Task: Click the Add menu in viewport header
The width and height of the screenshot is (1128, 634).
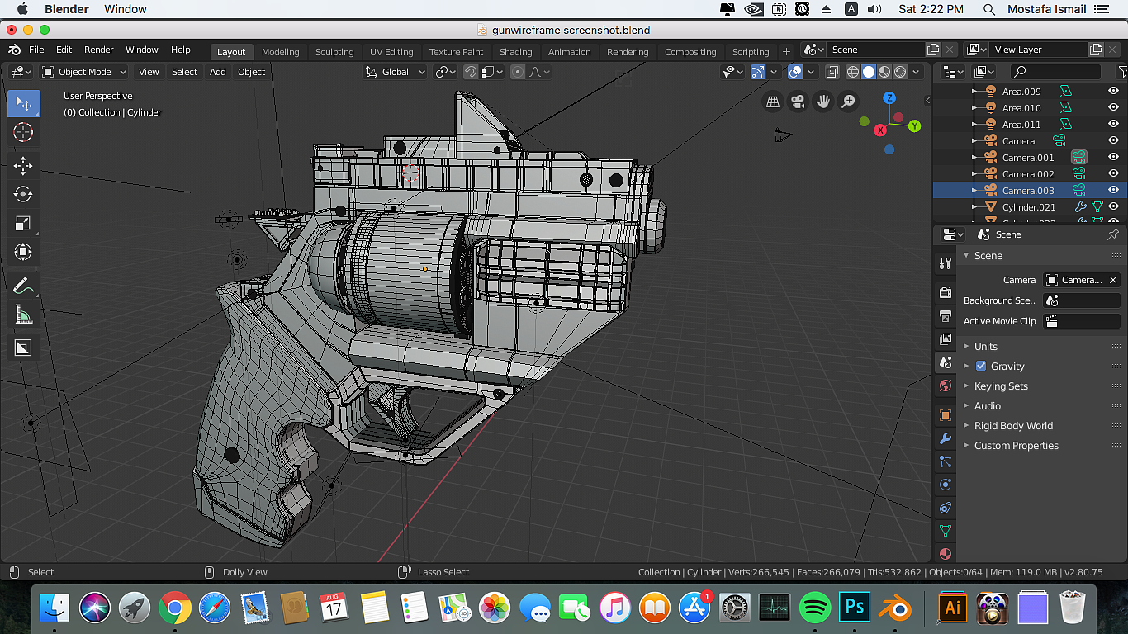Action: (217, 72)
